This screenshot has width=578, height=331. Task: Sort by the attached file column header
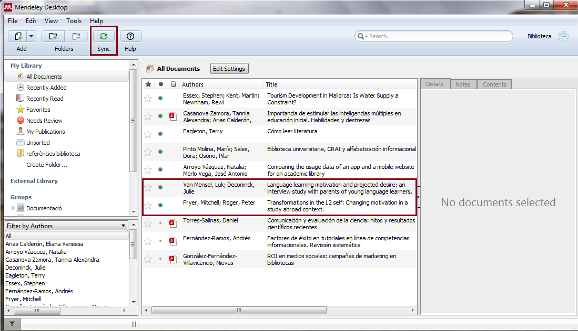point(173,84)
